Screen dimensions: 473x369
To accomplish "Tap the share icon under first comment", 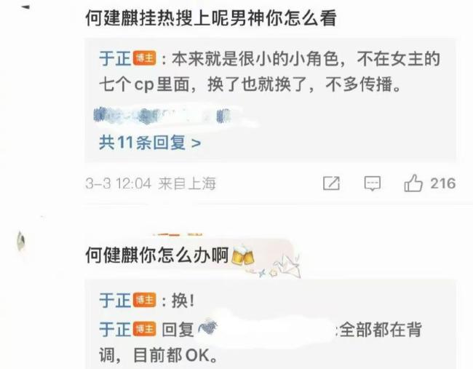I will (x=331, y=183).
